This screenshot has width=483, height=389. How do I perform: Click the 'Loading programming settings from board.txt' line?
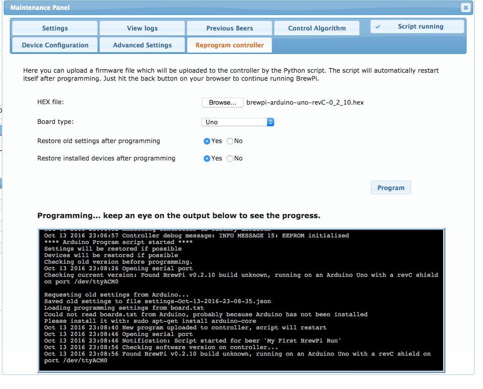[124, 308]
